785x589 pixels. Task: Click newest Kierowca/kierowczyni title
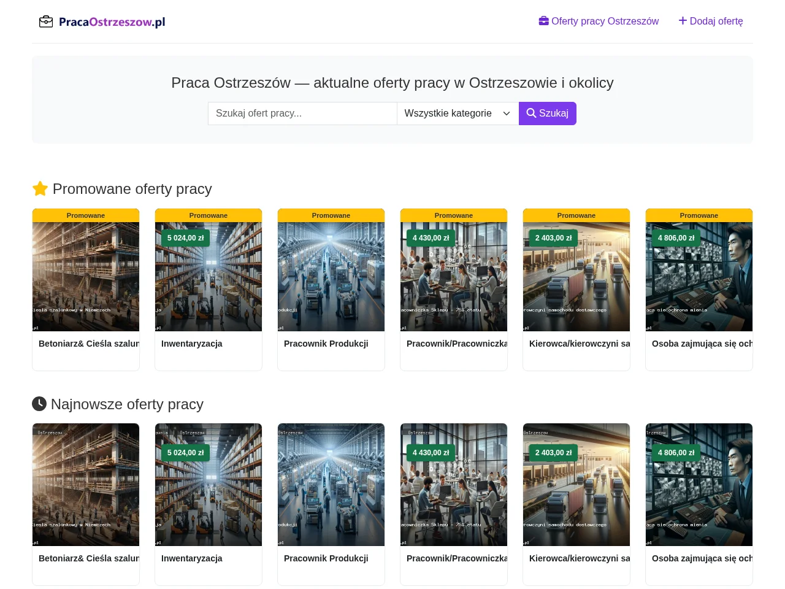pyautogui.click(x=580, y=558)
